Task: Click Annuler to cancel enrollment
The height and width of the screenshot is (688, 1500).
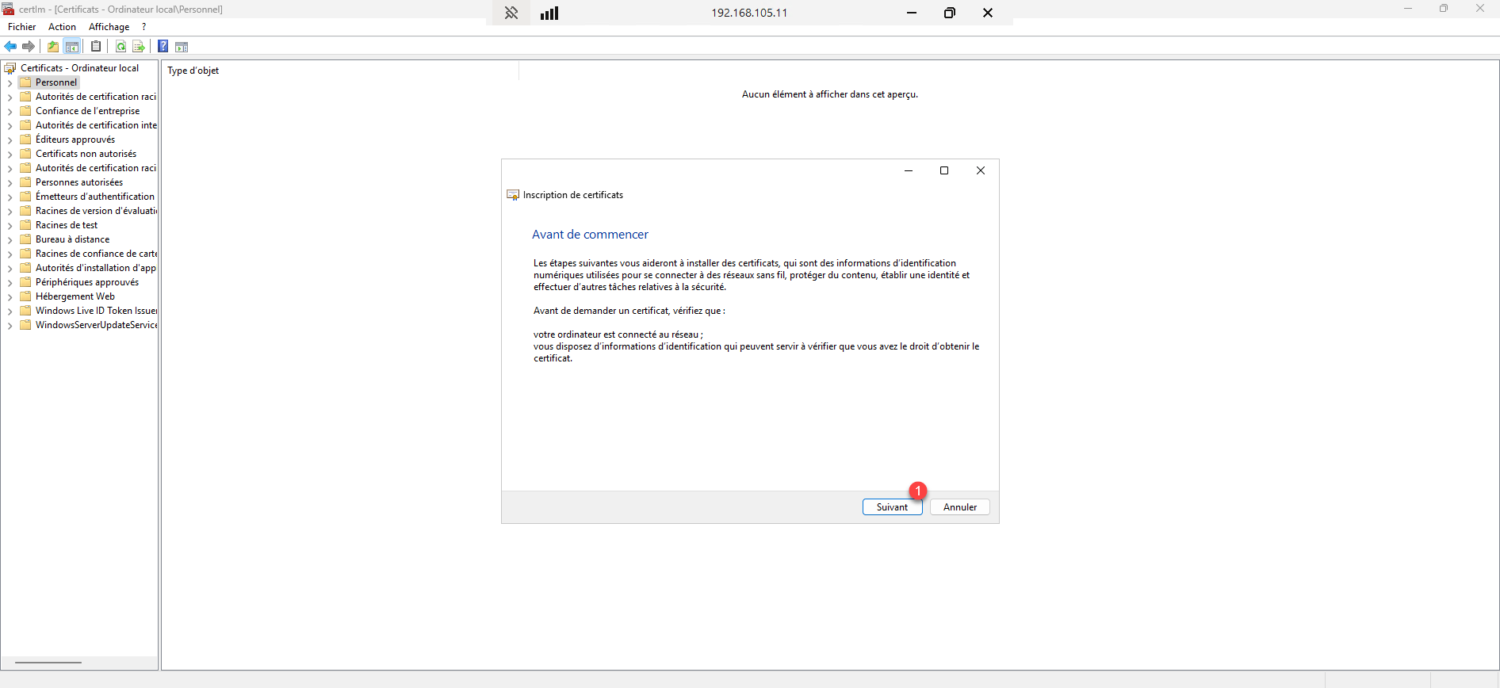Action: (x=959, y=507)
